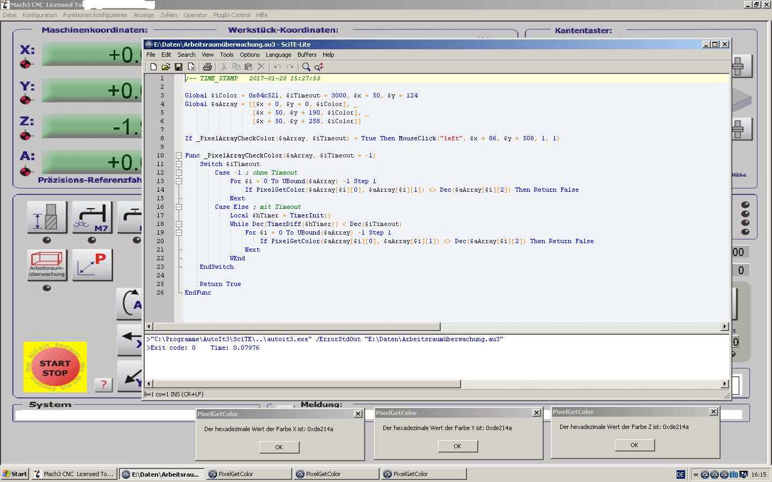Collapse the While fold marker on line 18
The image size is (772, 482).
coord(179,224)
